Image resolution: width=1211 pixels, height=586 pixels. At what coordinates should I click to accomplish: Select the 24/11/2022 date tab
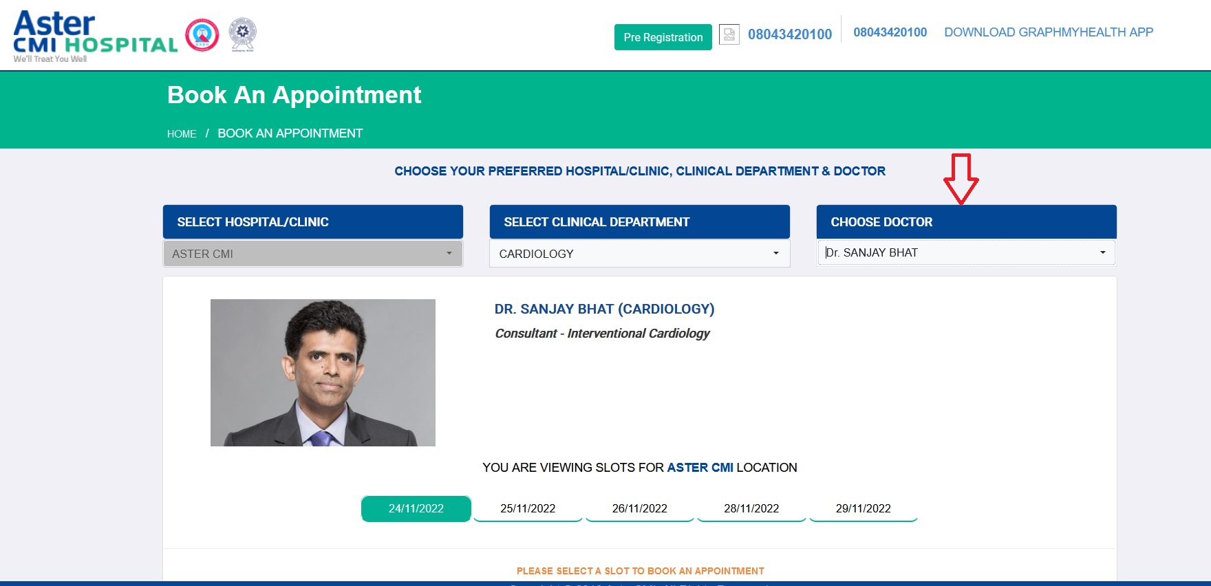416,508
